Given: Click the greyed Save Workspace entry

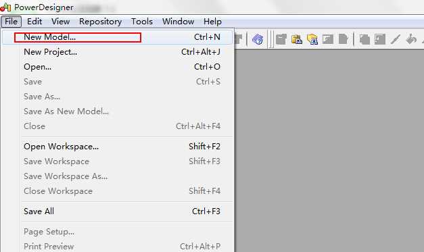Looking at the screenshot, I should pyautogui.click(x=118, y=161).
